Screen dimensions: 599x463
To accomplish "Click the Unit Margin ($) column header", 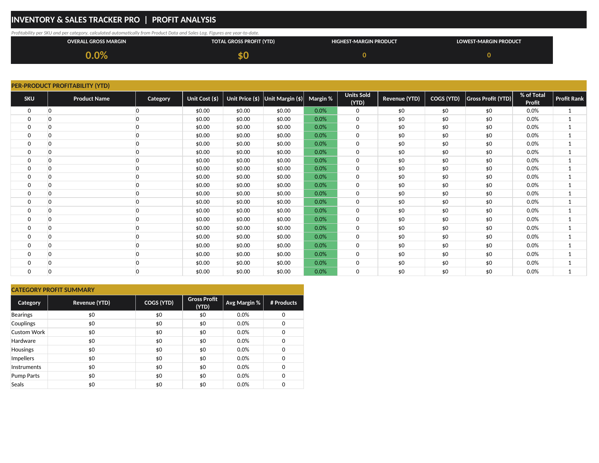I will [284, 99].
